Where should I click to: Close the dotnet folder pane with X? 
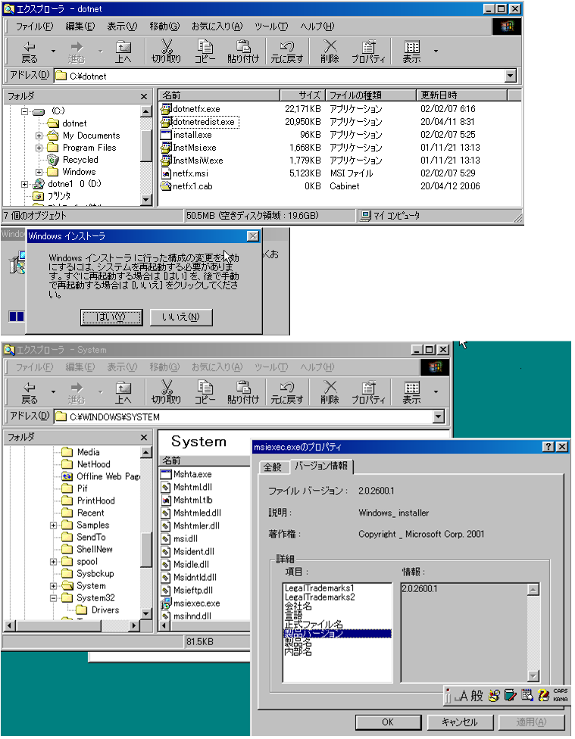[x=144, y=96]
